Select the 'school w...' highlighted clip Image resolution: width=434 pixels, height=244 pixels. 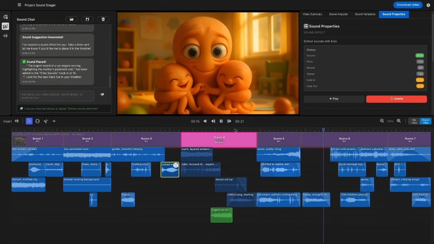(x=170, y=170)
